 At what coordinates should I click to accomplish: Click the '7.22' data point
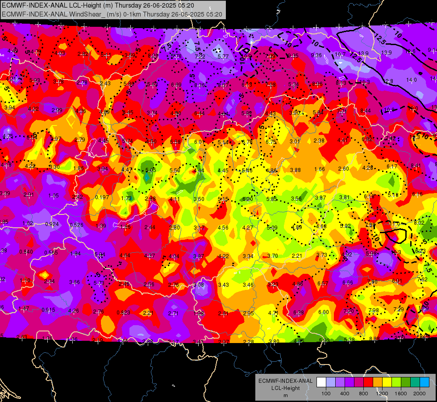tap(200, 57)
